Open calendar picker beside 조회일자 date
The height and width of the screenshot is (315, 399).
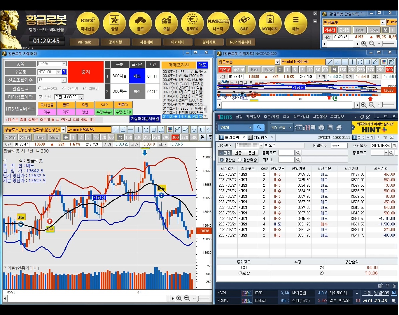pos(394,146)
